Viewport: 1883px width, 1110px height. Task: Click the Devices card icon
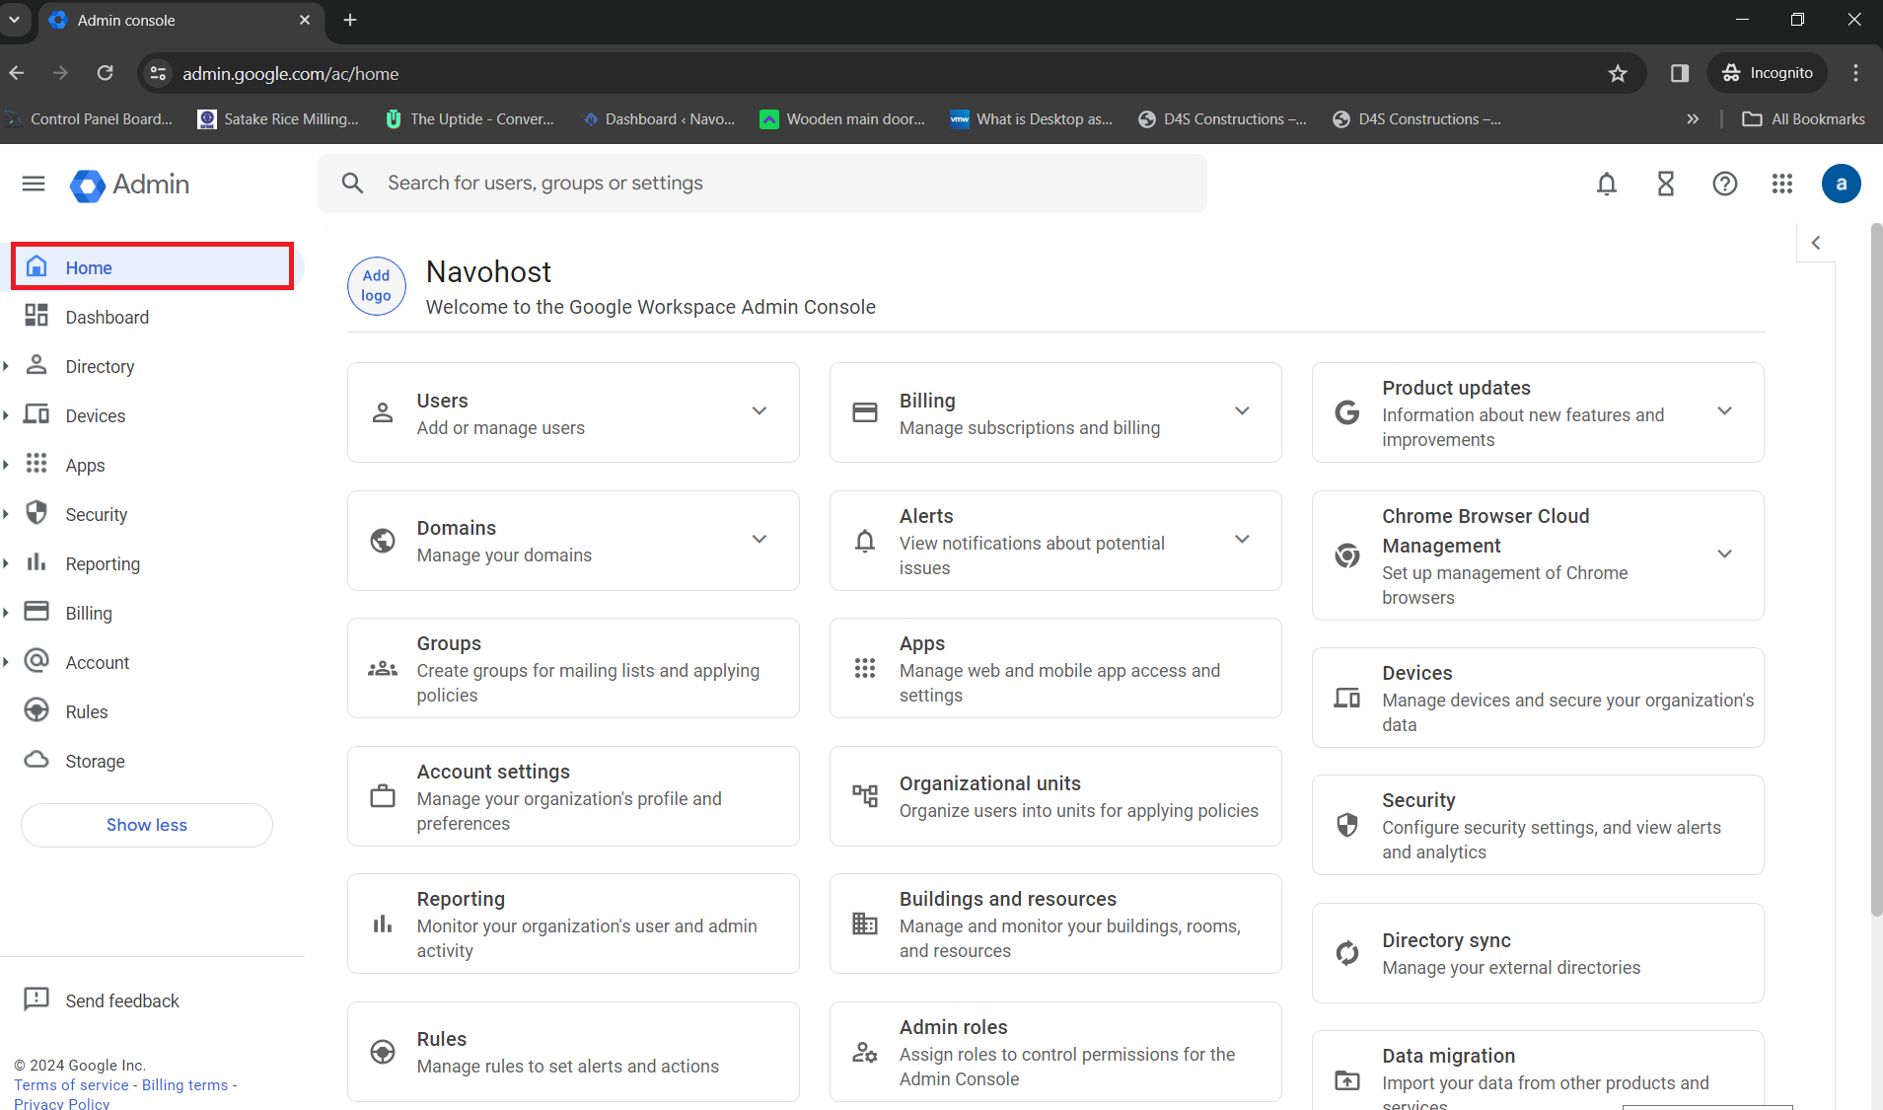tap(1347, 698)
